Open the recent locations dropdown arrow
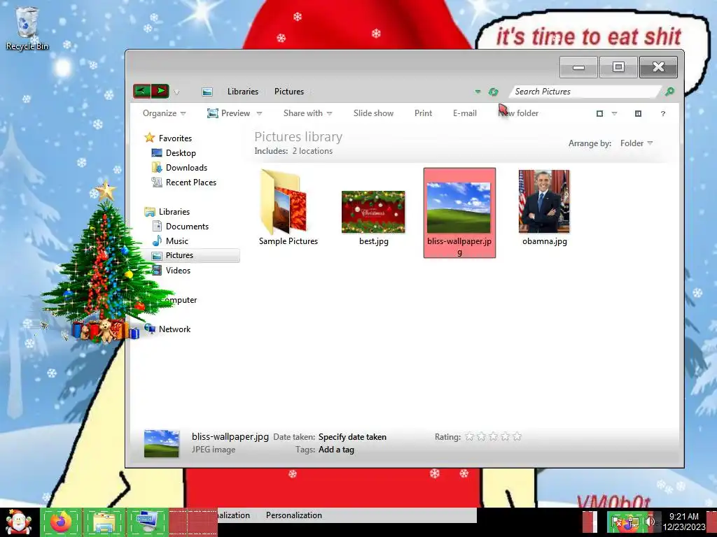The height and width of the screenshot is (537, 717). tap(176, 92)
